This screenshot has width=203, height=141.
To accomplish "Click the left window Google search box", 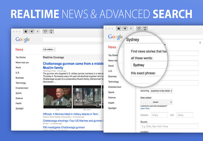I will click(73, 39).
